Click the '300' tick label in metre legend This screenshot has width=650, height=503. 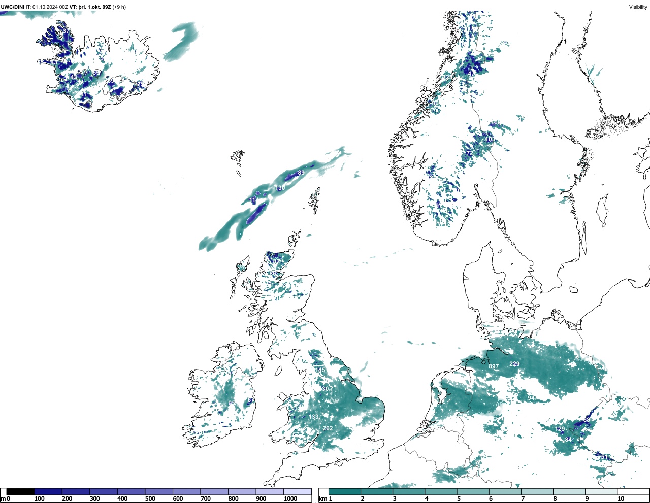pyautogui.click(x=94, y=499)
